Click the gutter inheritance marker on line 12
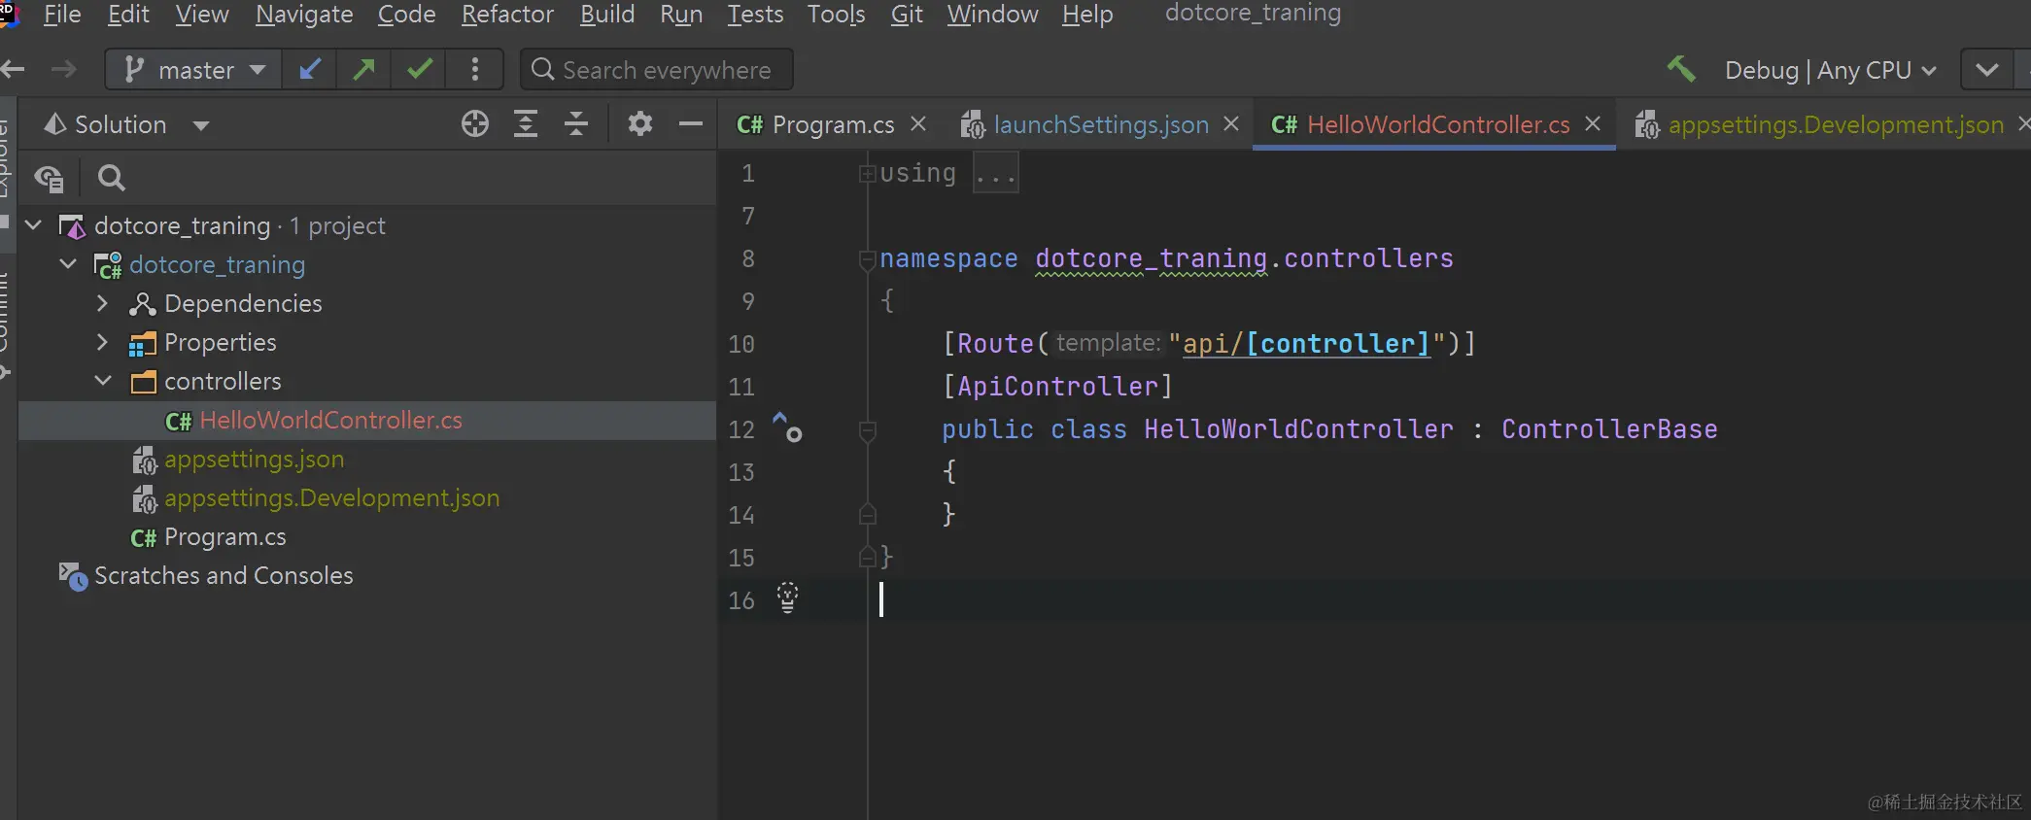This screenshot has height=820, width=2031. (787, 427)
